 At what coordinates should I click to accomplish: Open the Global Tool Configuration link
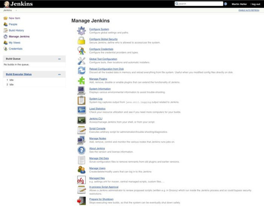coord(103,59)
